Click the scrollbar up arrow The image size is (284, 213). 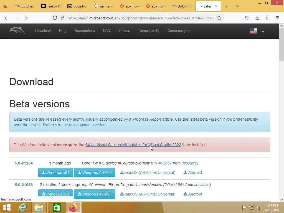pos(282,26)
